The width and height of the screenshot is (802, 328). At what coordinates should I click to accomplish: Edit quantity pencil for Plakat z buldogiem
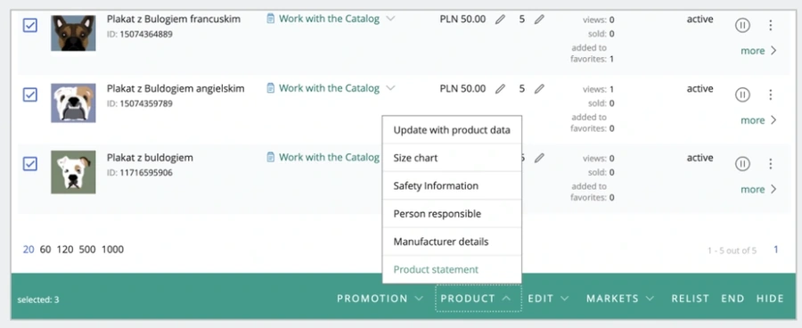pos(539,158)
